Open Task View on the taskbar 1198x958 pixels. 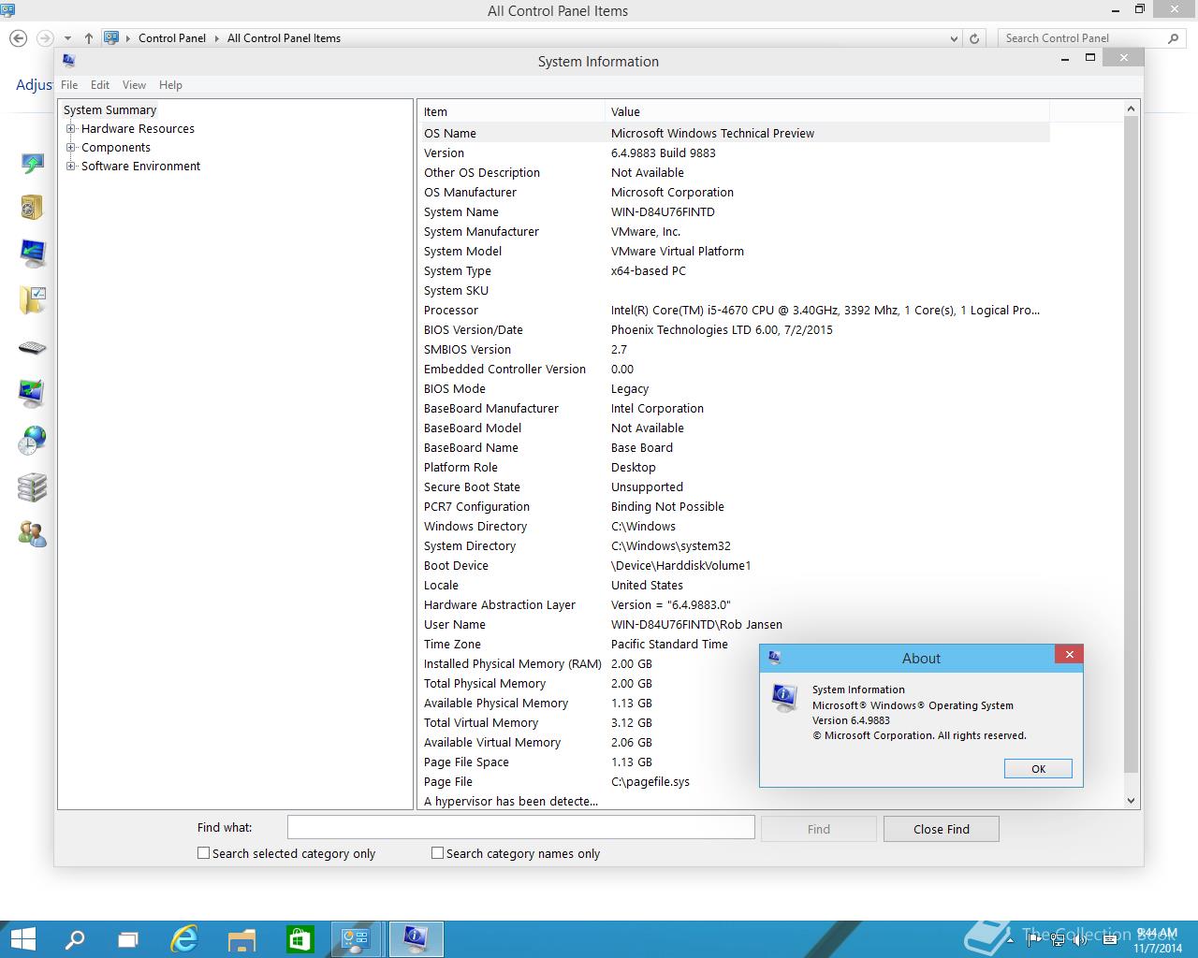point(128,939)
